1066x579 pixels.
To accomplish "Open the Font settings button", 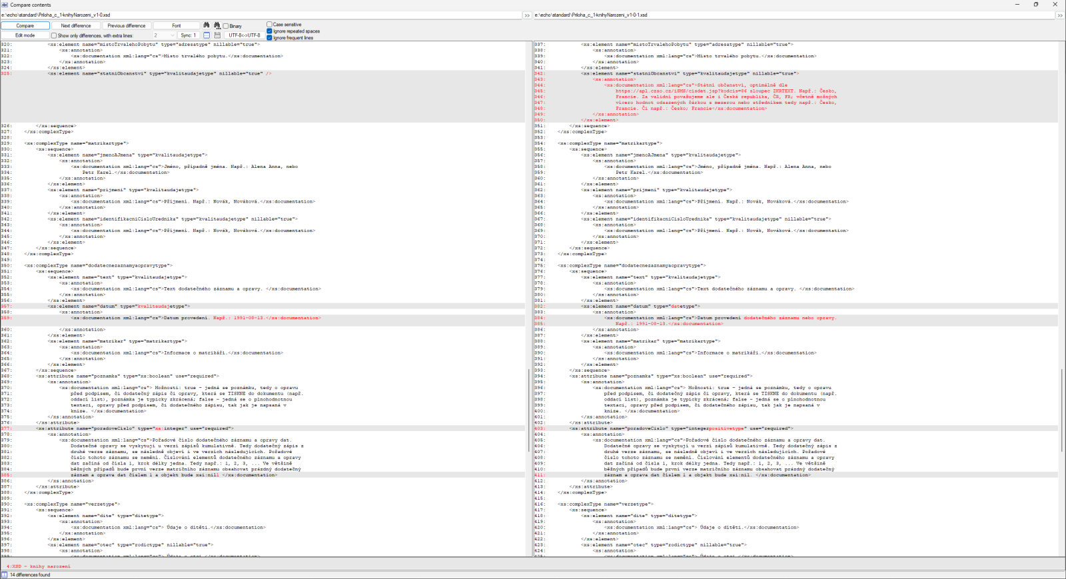I will [x=177, y=26].
